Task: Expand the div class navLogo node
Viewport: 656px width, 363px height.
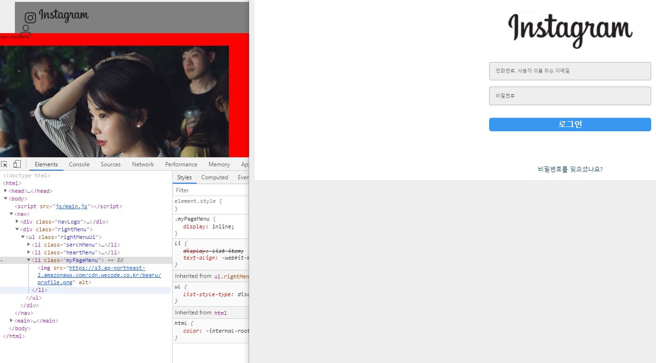Action: [17, 222]
